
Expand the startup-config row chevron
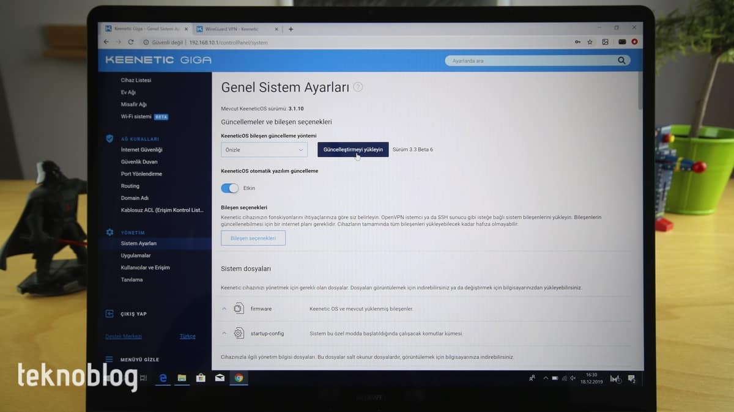click(224, 333)
